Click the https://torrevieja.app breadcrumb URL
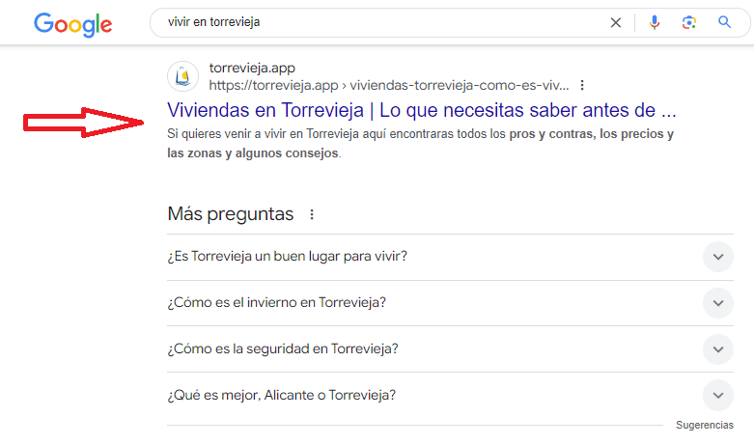This screenshot has width=754, height=445. (x=388, y=85)
